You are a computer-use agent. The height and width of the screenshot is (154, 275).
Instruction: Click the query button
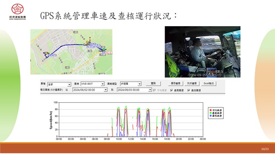pos(153,83)
